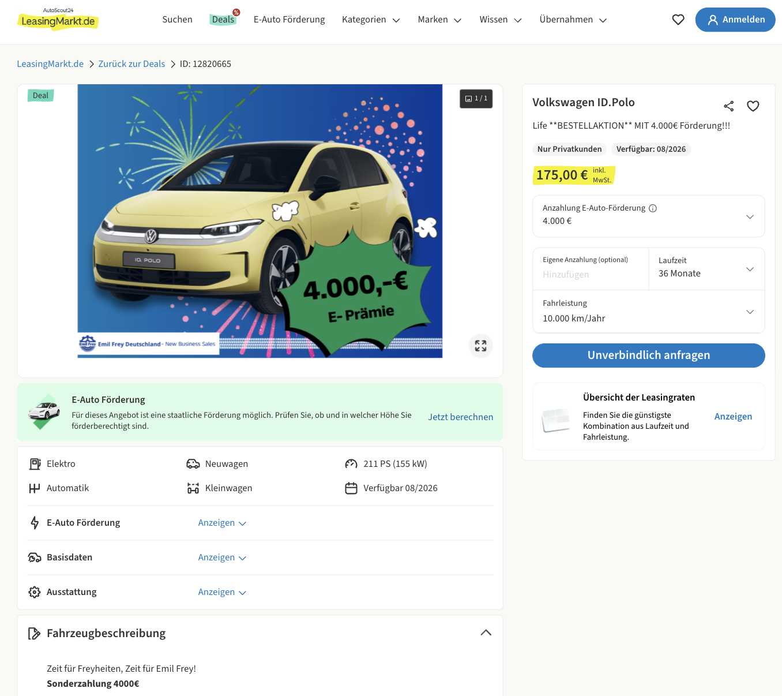Expand the E-Auto Förderung Anzeigen row
The image size is (782, 696).
pos(222,523)
